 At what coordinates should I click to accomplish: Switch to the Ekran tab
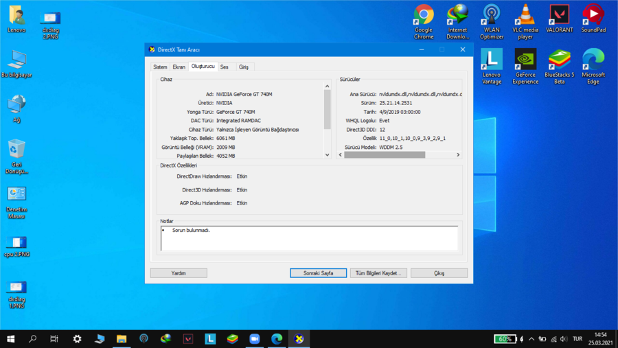(x=179, y=67)
